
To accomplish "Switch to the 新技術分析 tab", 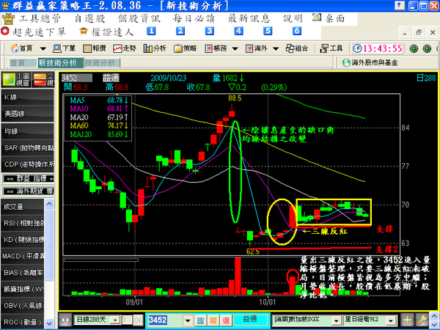I will (x=60, y=63).
